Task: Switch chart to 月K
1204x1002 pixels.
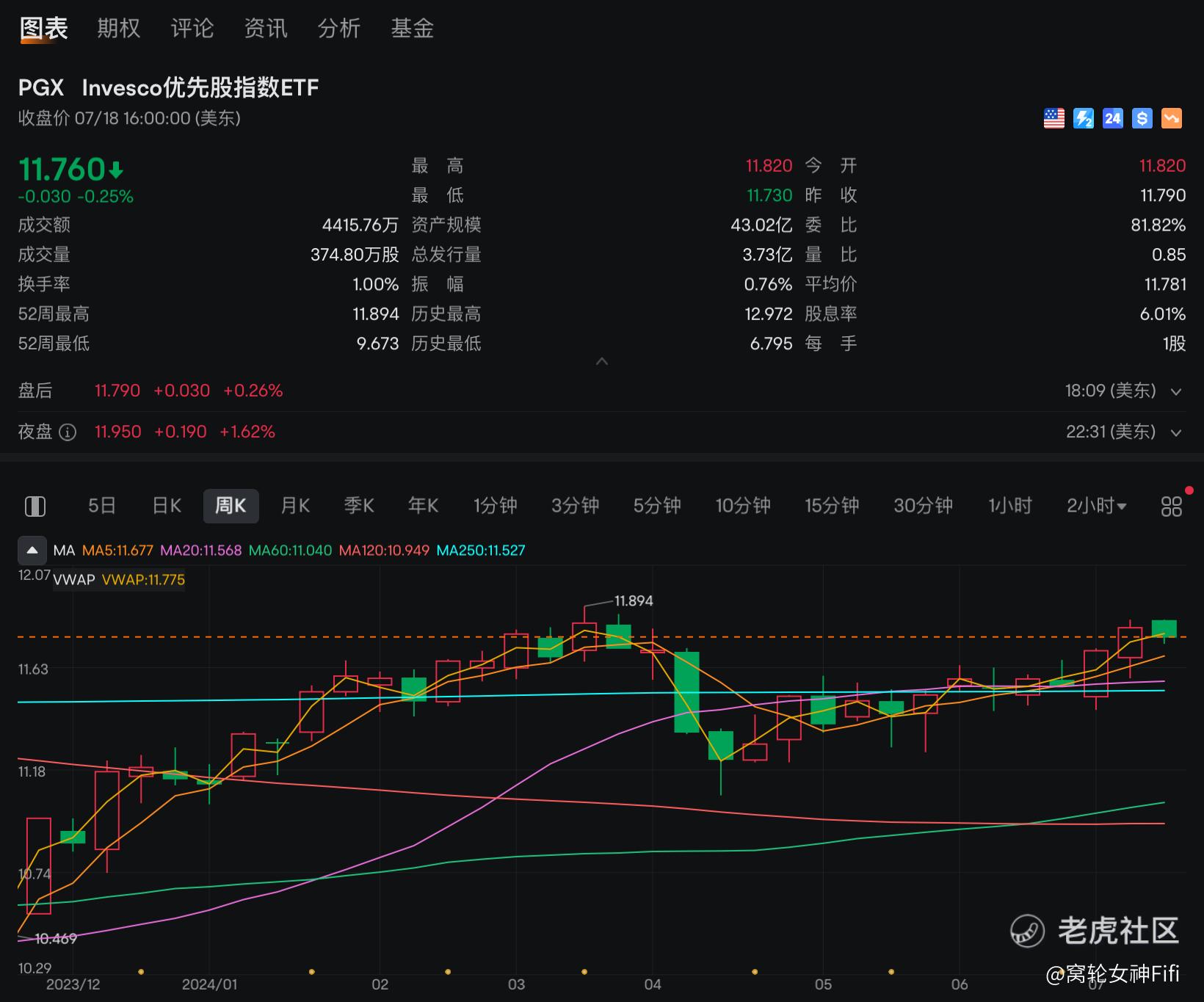Action: pyautogui.click(x=295, y=506)
